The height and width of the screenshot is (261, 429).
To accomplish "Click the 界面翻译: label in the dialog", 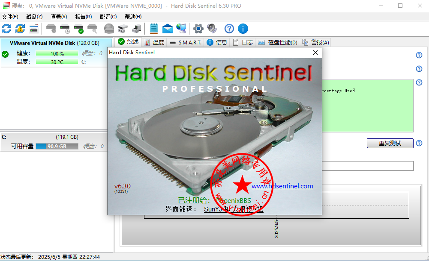I will [181, 209].
